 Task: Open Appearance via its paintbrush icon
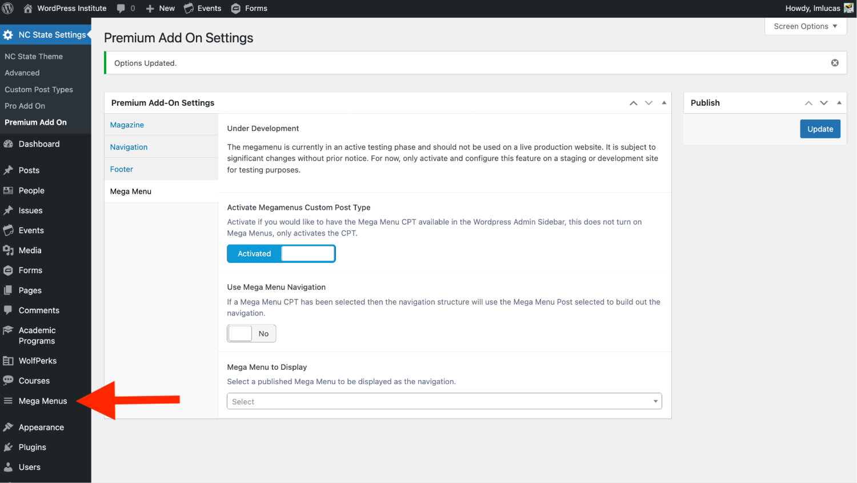pyautogui.click(x=8, y=428)
